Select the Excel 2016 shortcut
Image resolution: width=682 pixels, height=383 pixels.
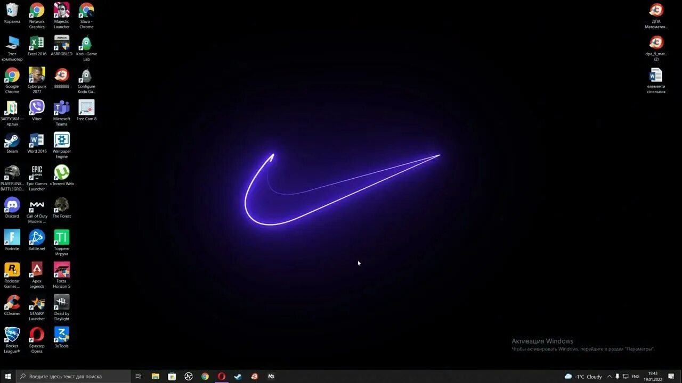[37, 46]
